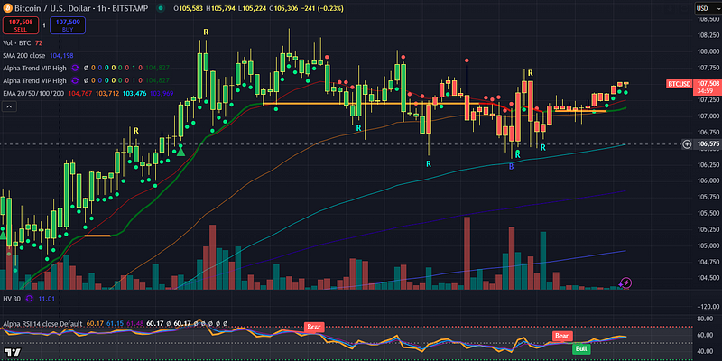The height and width of the screenshot is (361, 722).
Task: Click the SMA value 104,198
Action: (x=60, y=55)
